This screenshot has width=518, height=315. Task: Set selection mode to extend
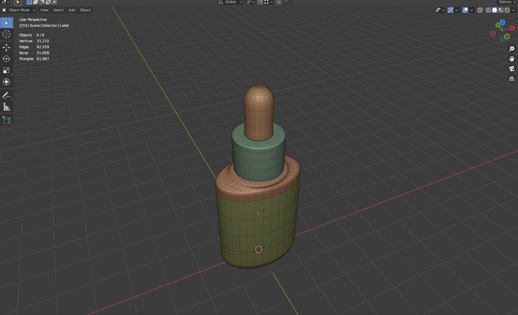point(36,2)
